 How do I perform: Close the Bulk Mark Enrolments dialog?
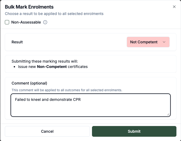174,7
